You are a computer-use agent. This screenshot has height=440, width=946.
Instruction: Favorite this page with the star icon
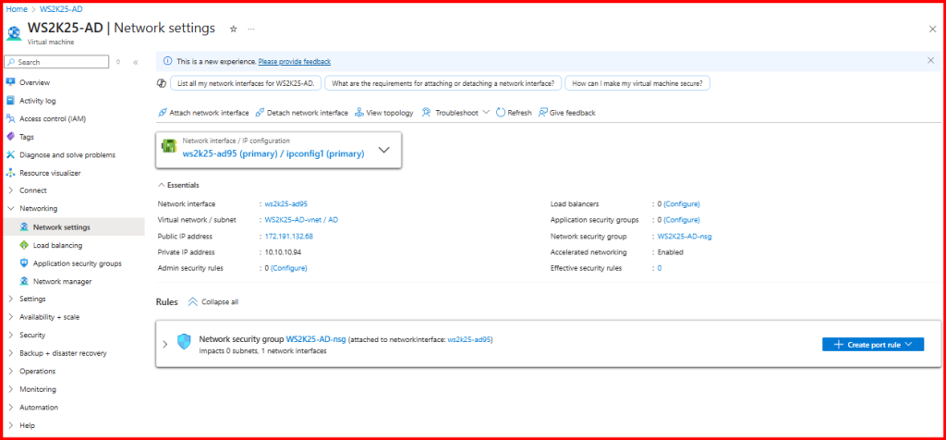coord(233,29)
